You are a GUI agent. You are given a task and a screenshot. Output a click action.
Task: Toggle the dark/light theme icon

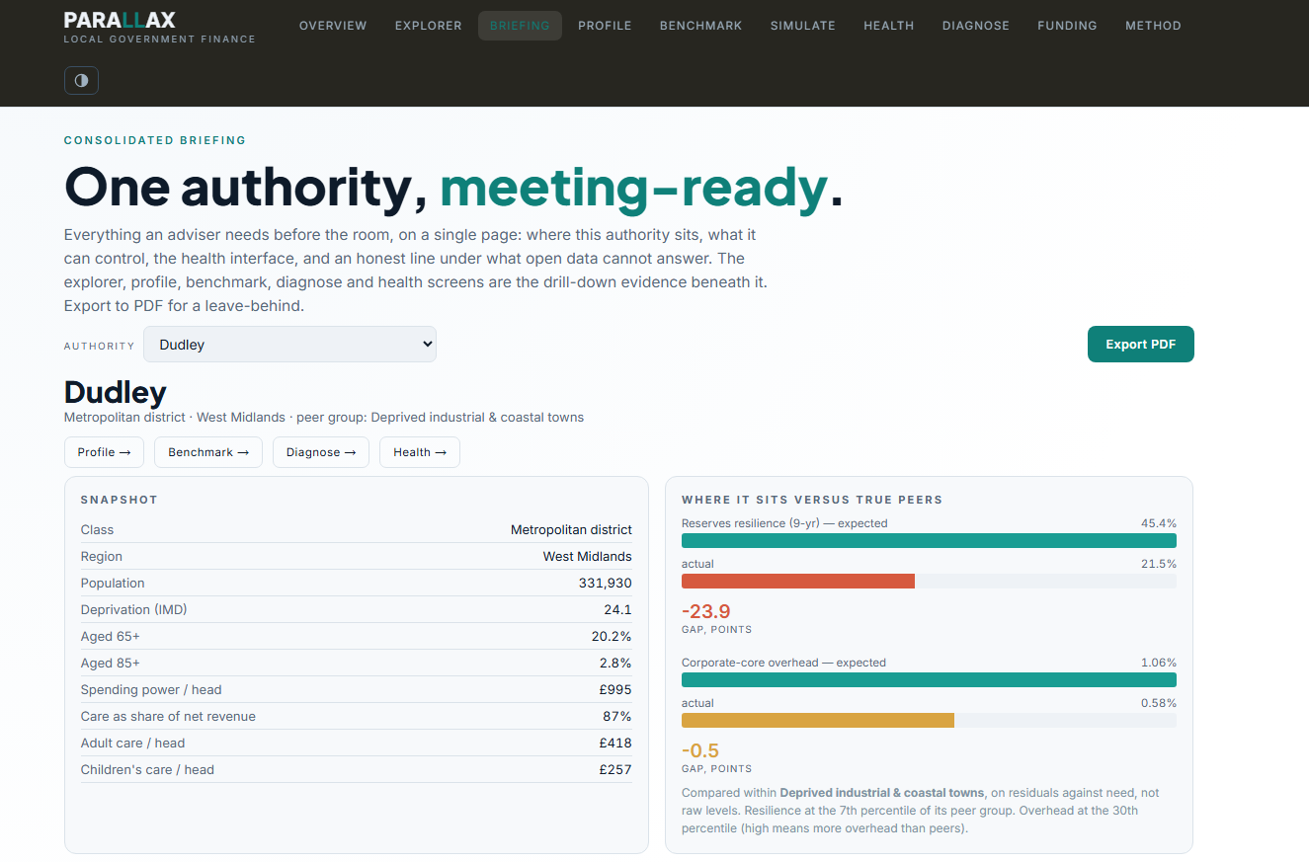pyautogui.click(x=81, y=80)
